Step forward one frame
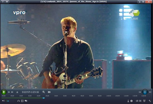The width and height of the screenshot is (153, 104). pyautogui.click(x=9, y=92)
